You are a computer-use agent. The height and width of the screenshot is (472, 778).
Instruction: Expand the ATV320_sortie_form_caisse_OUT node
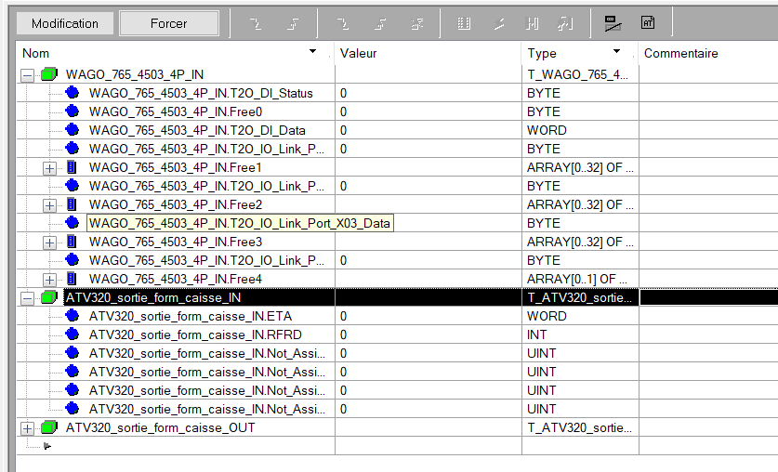click(27, 428)
